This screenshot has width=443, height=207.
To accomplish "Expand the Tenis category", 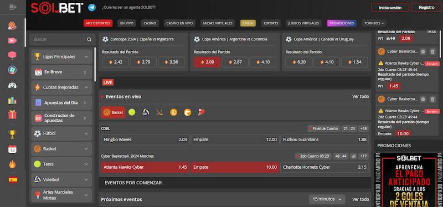I will (61, 164).
